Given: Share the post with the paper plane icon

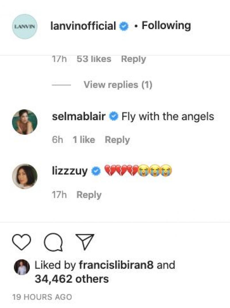Looking at the screenshot, I should point(85,241).
